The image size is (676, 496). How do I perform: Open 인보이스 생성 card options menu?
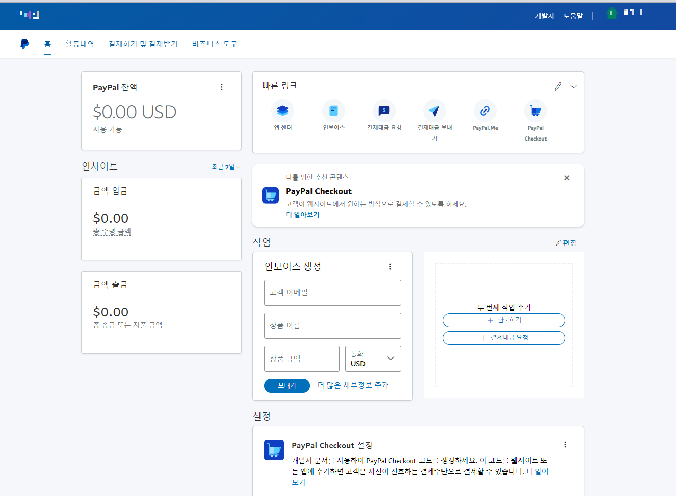point(390,267)
